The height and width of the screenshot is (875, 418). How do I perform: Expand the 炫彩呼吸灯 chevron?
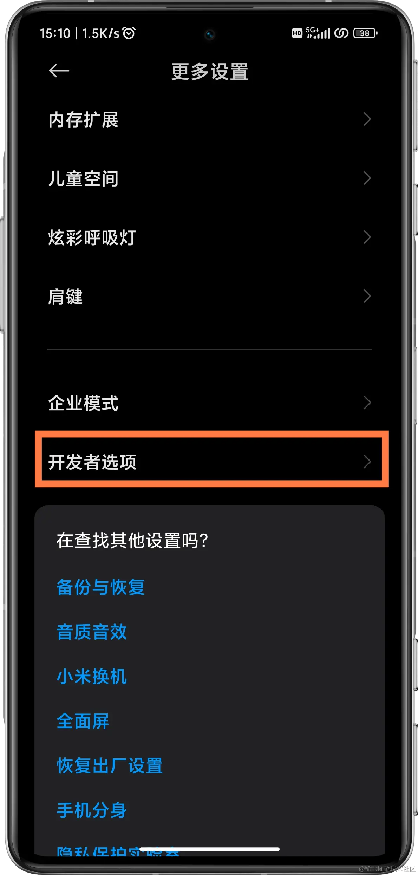click(367, 237)
